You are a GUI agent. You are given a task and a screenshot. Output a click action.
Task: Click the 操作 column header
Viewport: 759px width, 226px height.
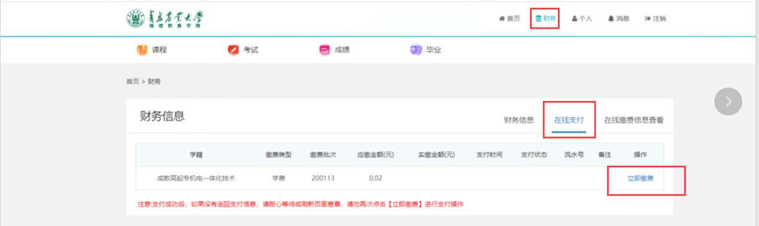[x=641, y=155]
